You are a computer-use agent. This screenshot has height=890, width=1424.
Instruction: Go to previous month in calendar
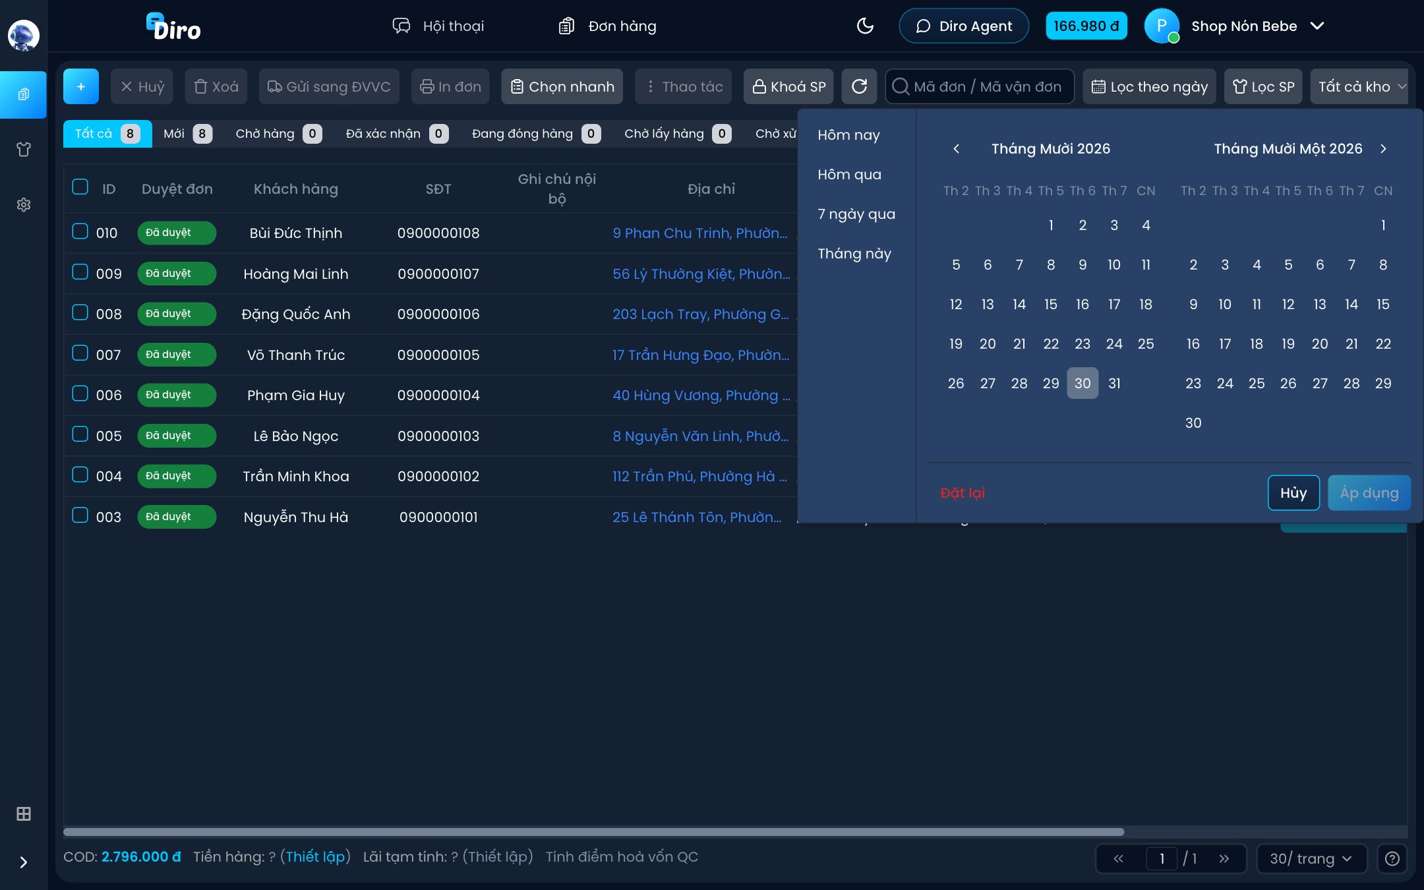pyautogui.click(x=956, y=148)
